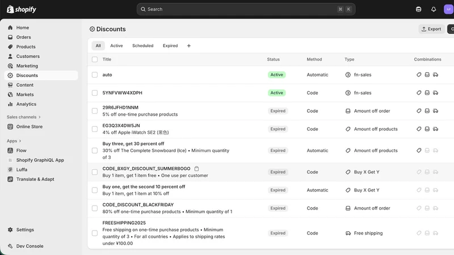Screen dimensions: 454x255
Task: Switch to the Scheduled tab
Action: (x=143, y=46)
